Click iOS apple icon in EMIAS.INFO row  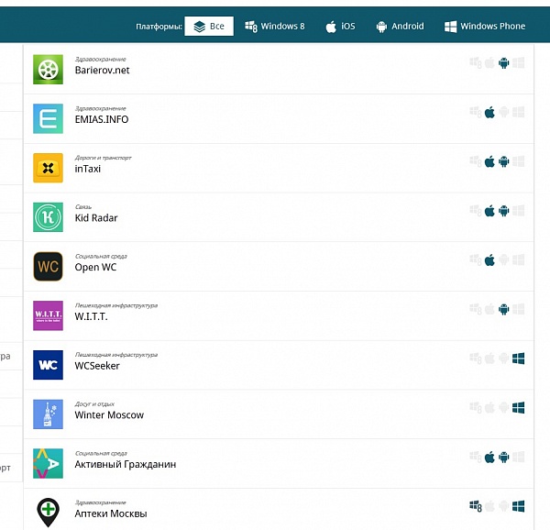pyautogui.click(x=489, y=113)
